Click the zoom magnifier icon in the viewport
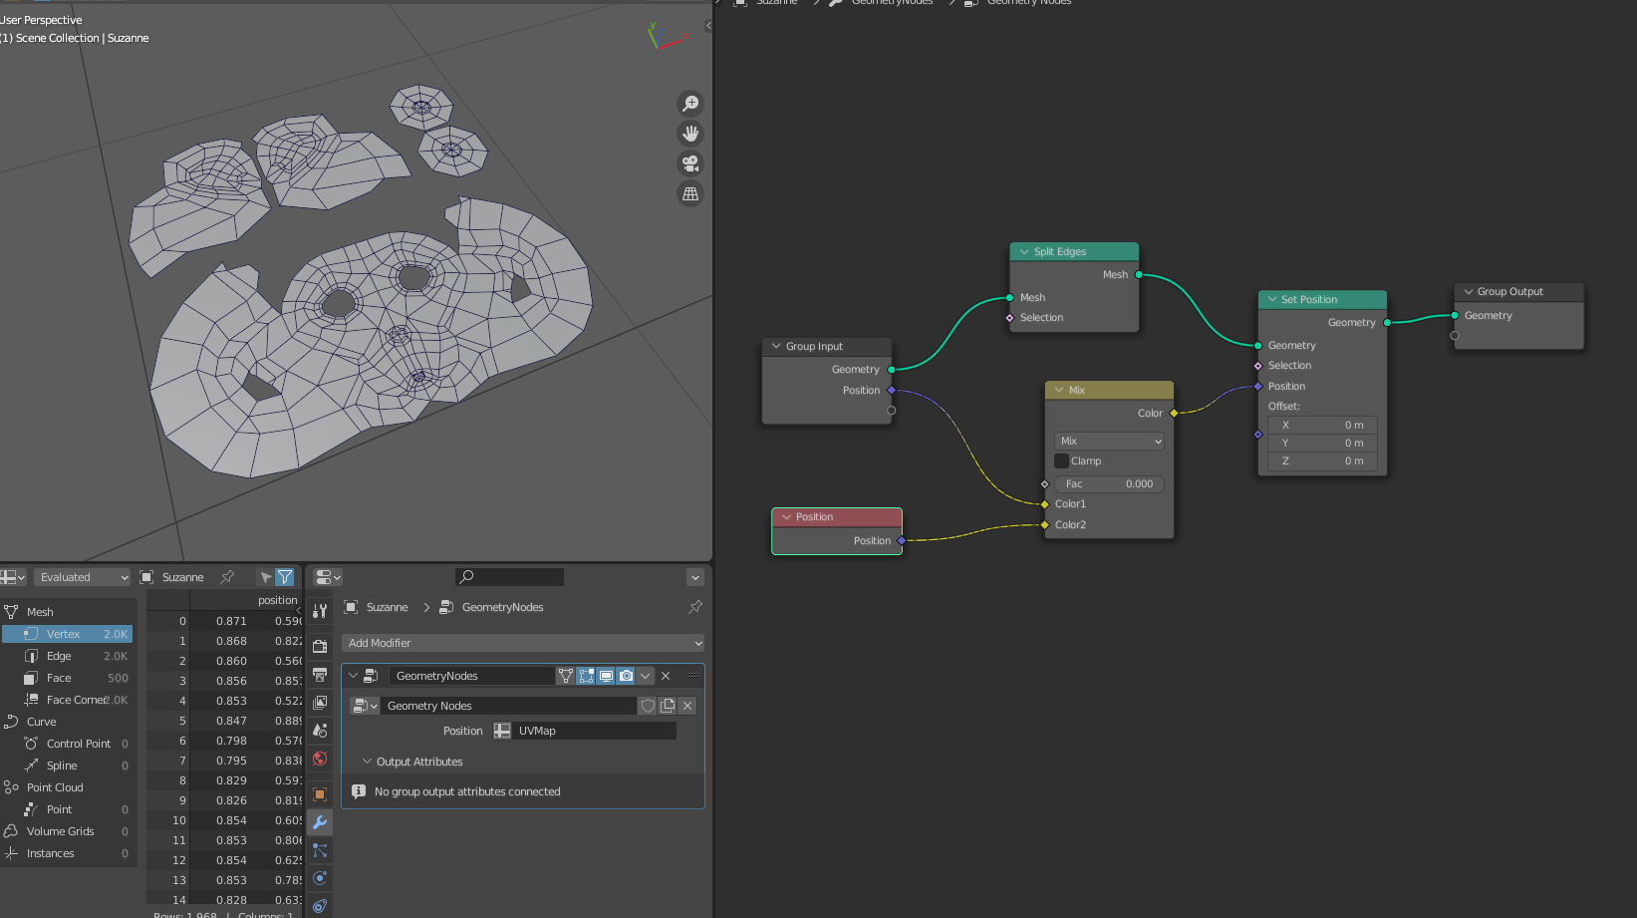The image size is (1637, 918). tap(689, 104)
